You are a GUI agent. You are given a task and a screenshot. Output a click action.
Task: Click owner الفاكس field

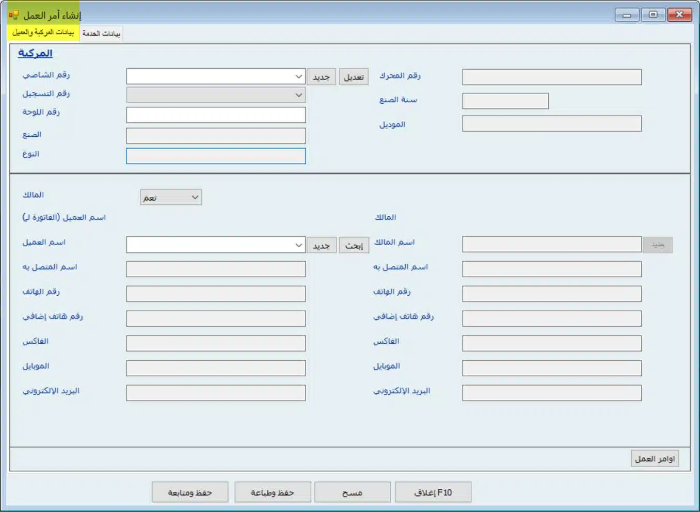(552, 343)
